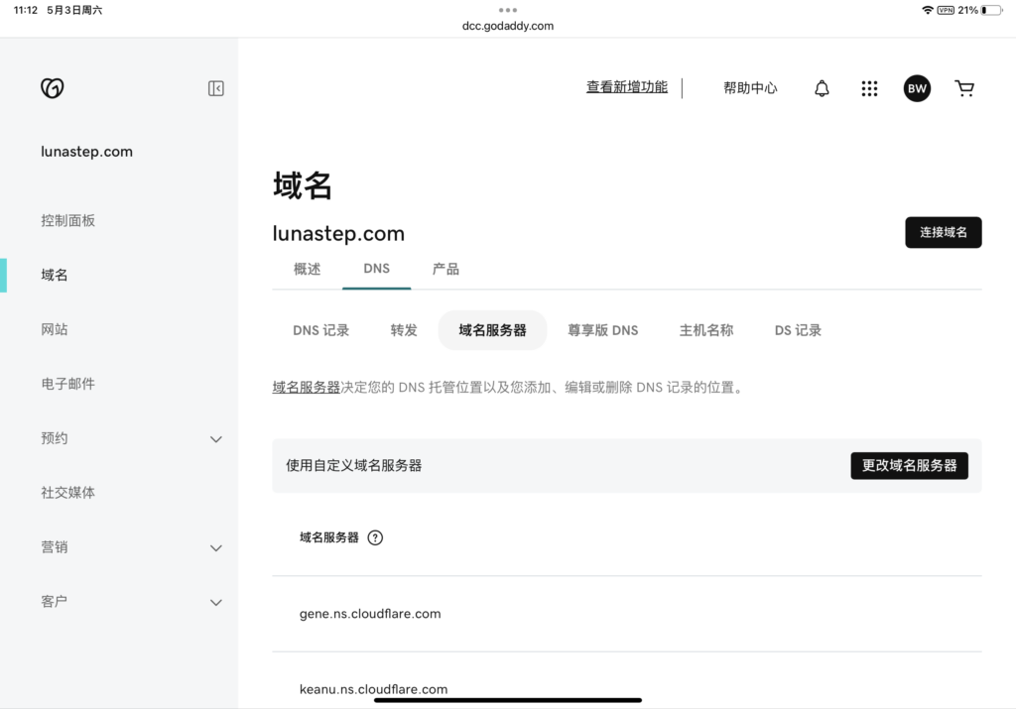1016x709 pixels.
Task: Tap the Wi-Fi status icon
Action: pyautogui.click(x=928, y=10)
